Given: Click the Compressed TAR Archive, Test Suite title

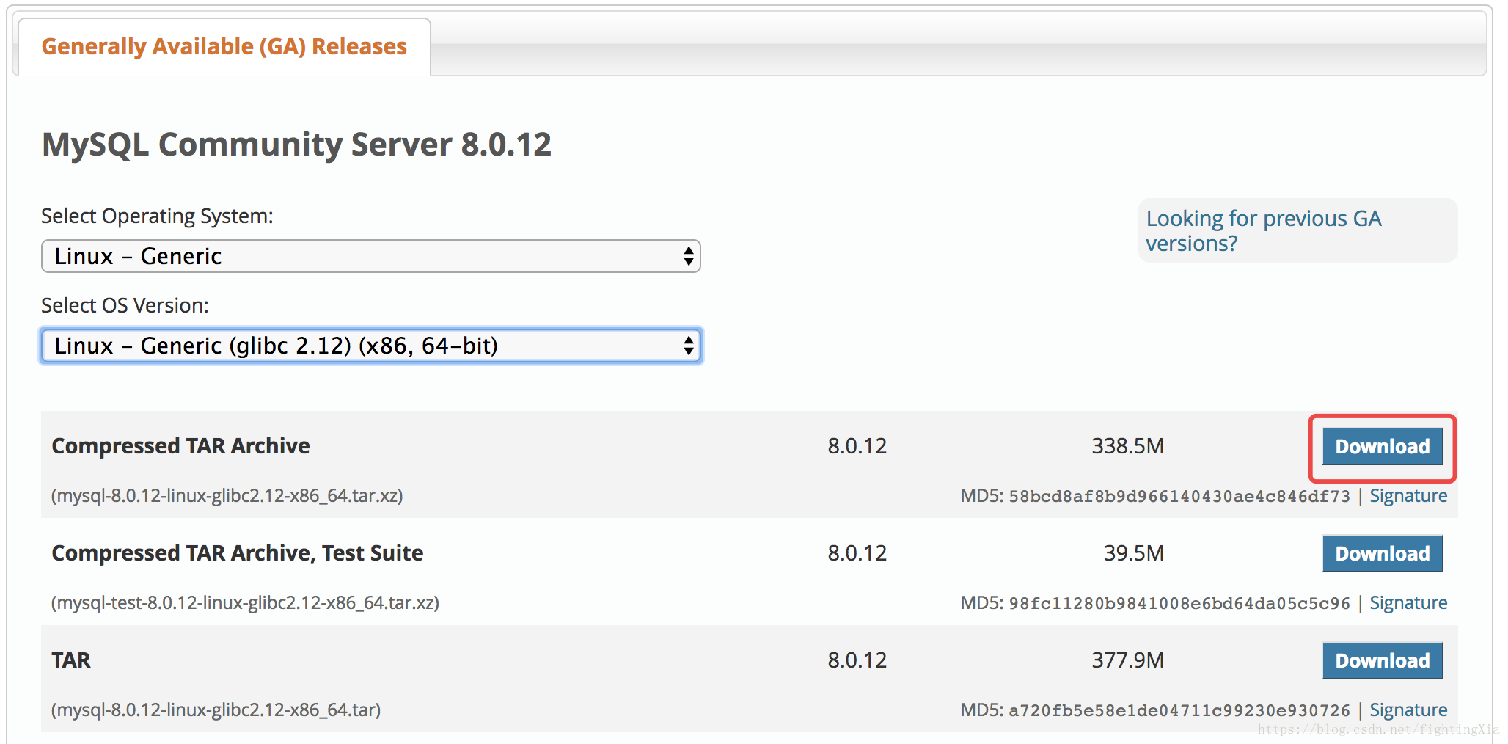Looking at the screenshot, I should click(237, 553).
